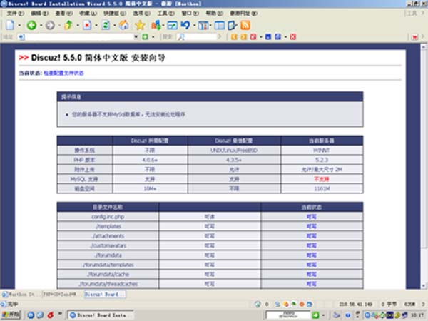Open the 帮助 (Help) menu
The image size is (428, 321).
pos(211,13)
